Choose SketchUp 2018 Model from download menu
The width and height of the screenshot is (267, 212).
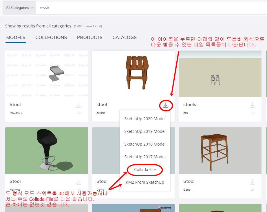tap(145, 144)
